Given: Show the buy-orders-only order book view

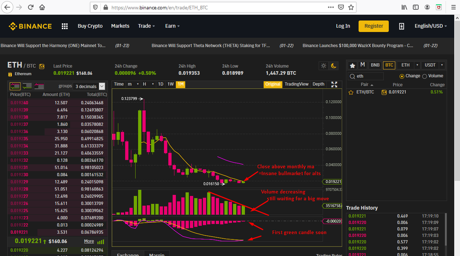Looking at the screenshot, I should click(27, 86).
